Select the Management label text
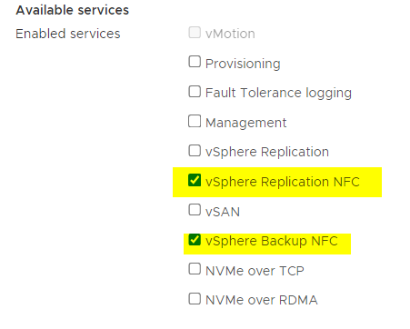The width and height of the screenshot is (410, 329). point(245,123)
